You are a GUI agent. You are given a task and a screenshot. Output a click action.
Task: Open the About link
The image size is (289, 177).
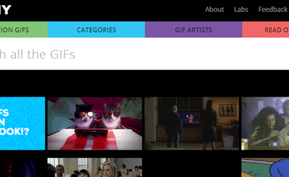(x=215, y=9)
